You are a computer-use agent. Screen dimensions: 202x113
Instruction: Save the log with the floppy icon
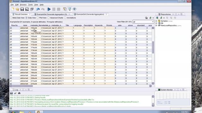click(x=11, y=93)
